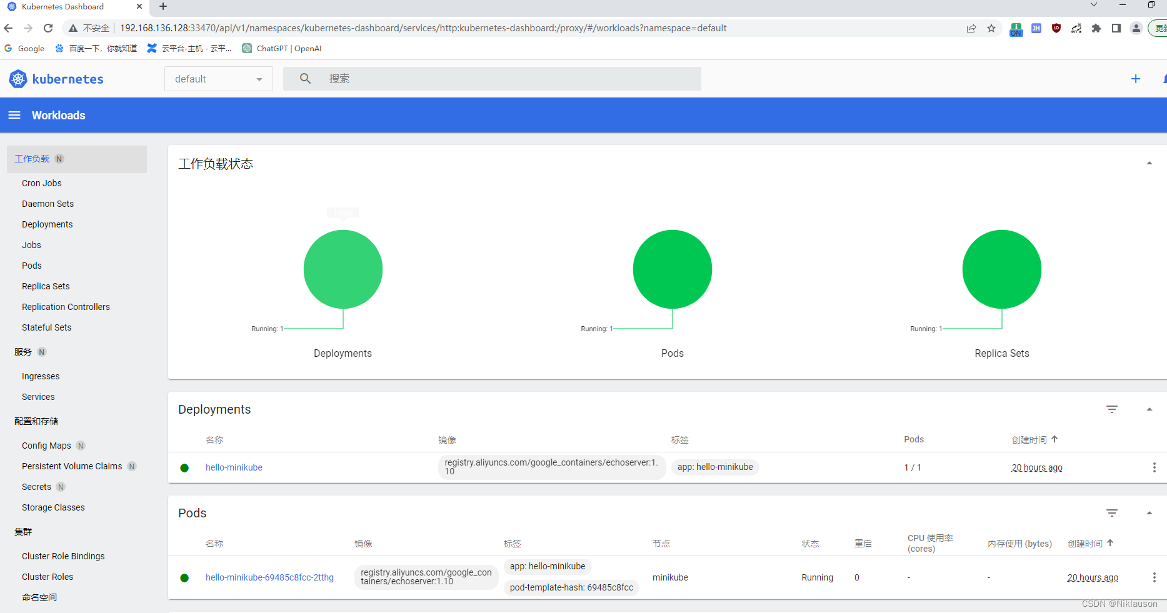Bookmark this page with star icon
The height and width of the screenshot is (613, 1167).
tap(991, 28)
